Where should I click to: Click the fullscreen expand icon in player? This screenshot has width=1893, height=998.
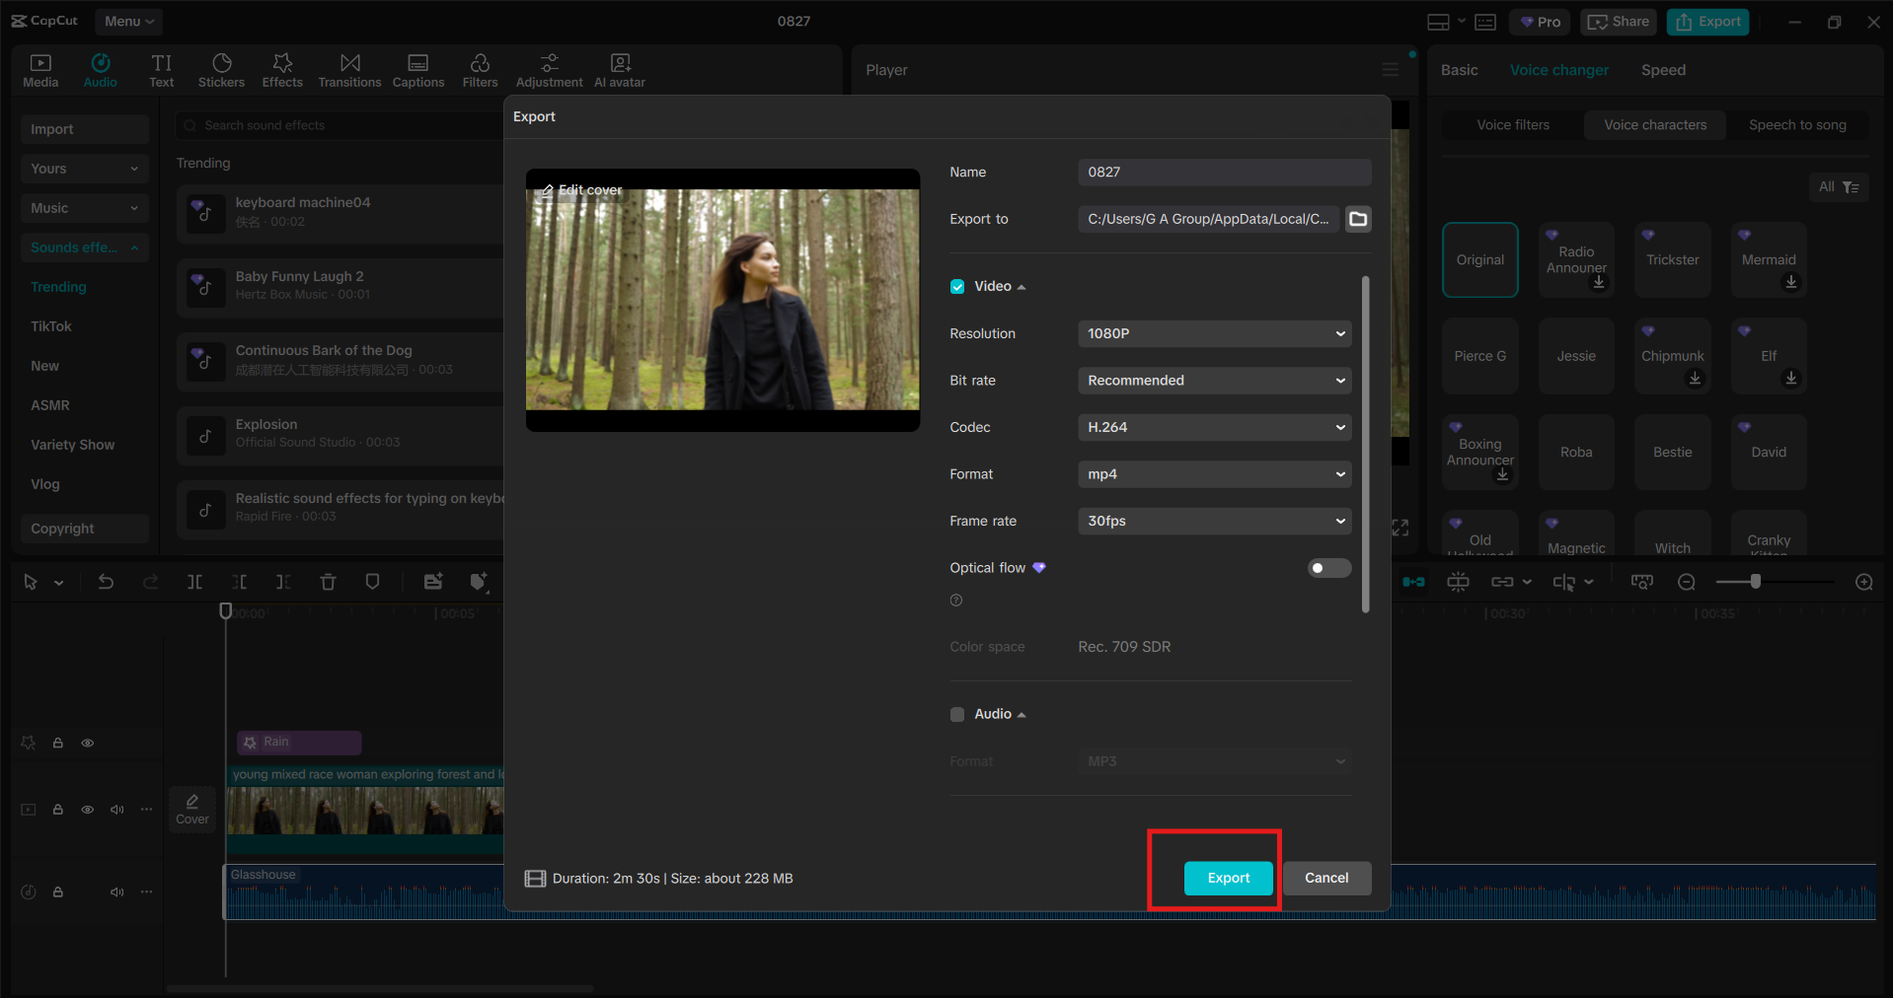click(1400, 528)
